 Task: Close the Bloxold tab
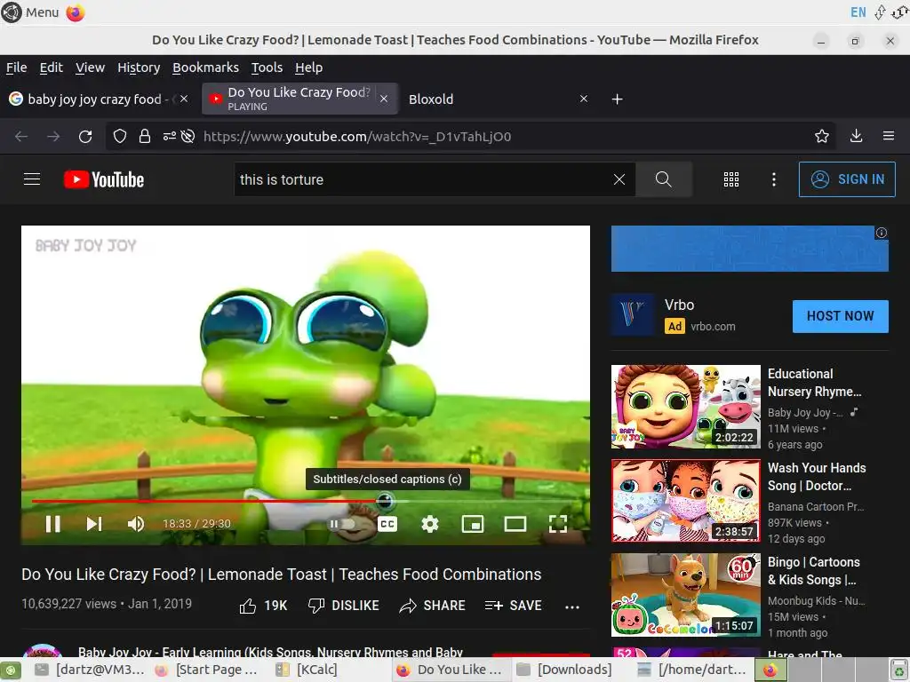584,99
